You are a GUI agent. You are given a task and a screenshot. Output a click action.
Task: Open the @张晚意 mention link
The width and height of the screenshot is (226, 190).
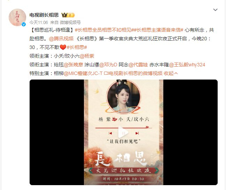(x=73, y=65)
